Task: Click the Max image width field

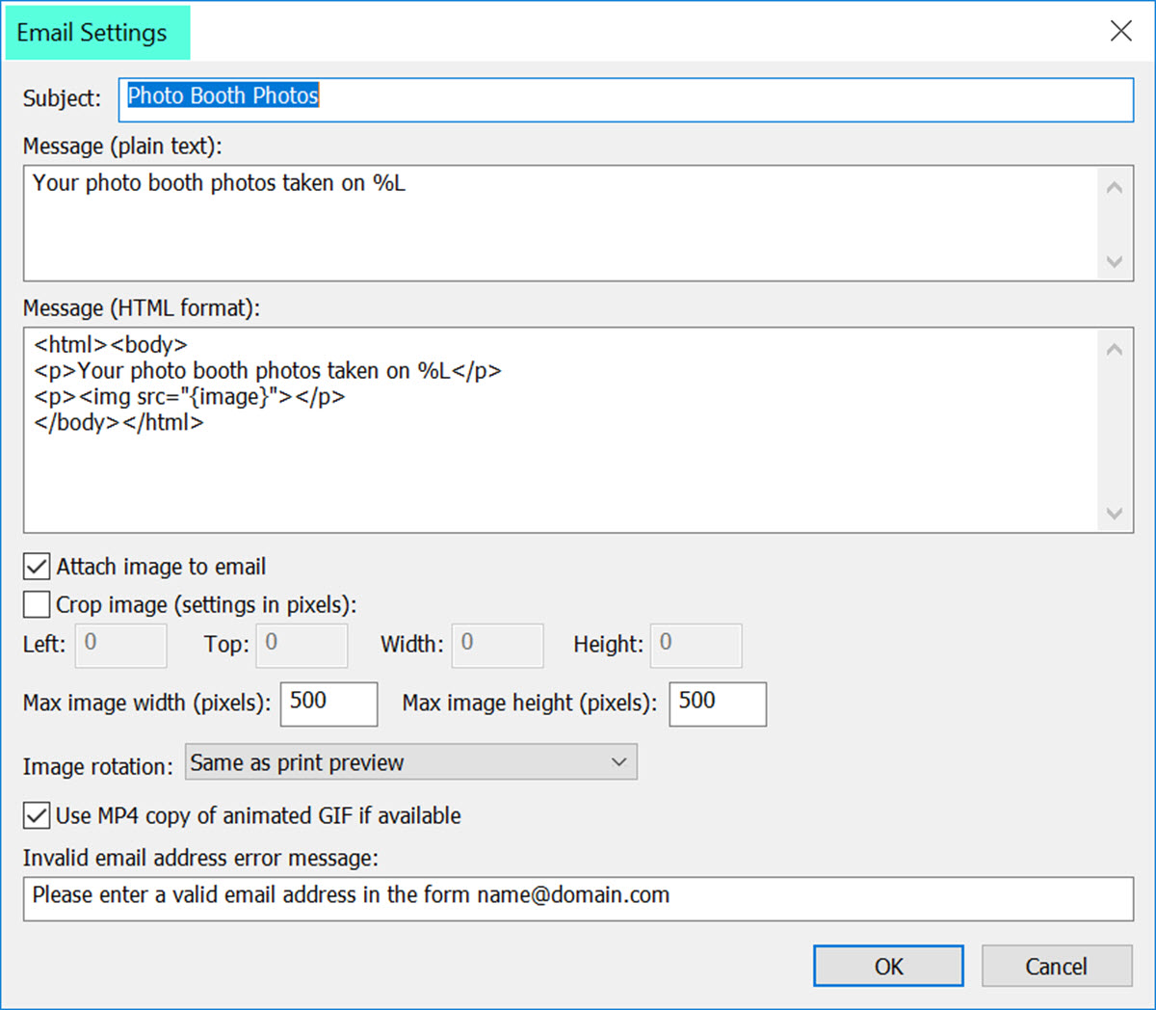Action: [x=328, y=704]
